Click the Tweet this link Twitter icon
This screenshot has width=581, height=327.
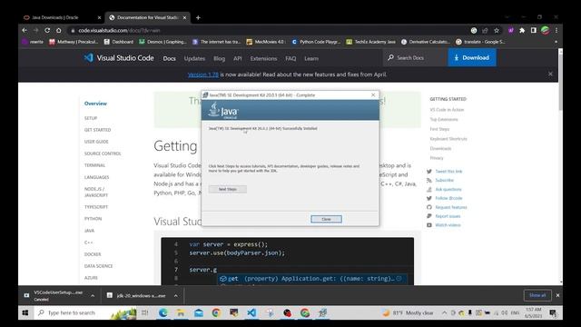[429, 172]
